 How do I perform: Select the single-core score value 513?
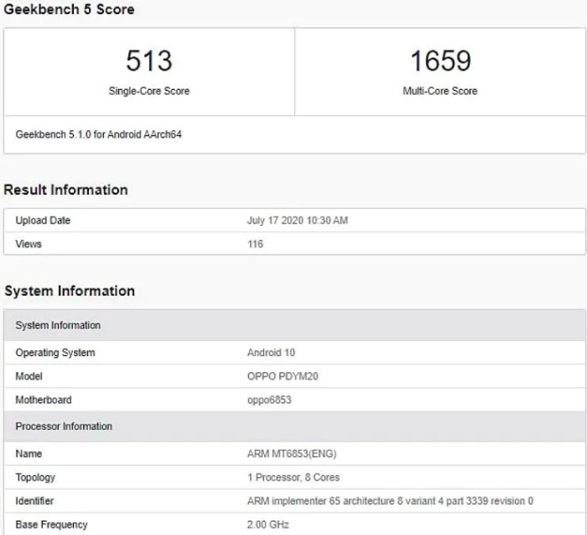[x=149, y=60]
